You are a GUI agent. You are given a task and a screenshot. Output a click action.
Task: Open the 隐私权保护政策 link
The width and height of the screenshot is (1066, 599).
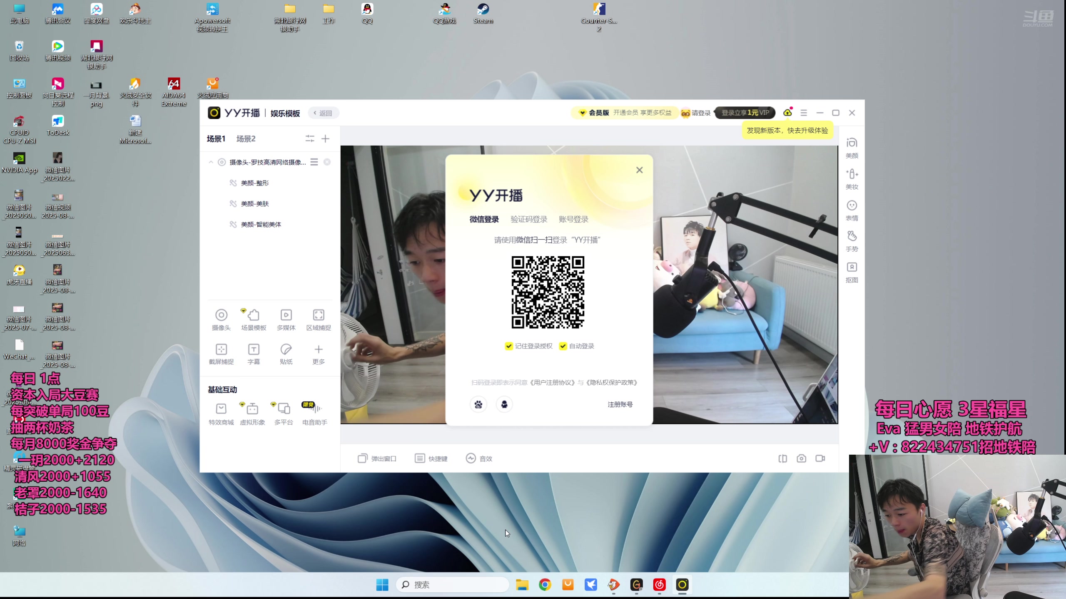point(612,383)
